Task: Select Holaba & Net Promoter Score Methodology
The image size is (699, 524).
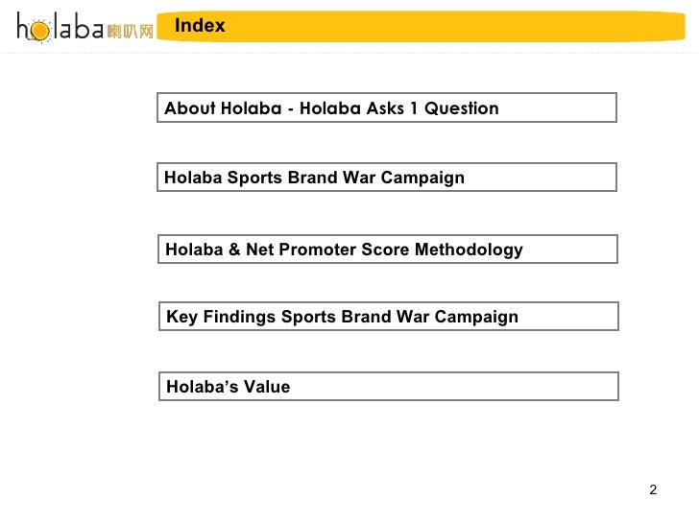Action: click(388, 250)
